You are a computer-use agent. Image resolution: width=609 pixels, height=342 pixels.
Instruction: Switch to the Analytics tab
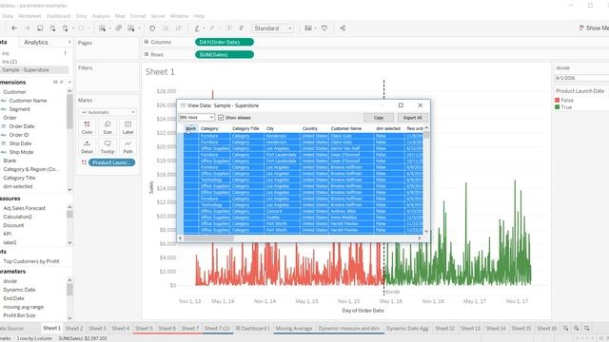(x=36, y=42)
